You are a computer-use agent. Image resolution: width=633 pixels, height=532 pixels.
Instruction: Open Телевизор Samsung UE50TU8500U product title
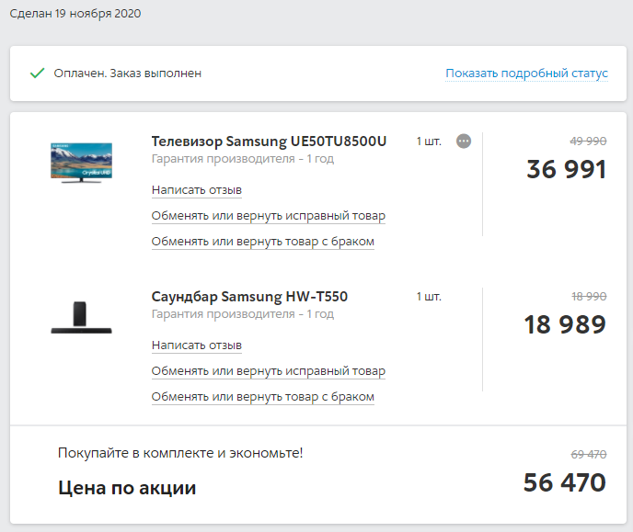tap(269, 141)
